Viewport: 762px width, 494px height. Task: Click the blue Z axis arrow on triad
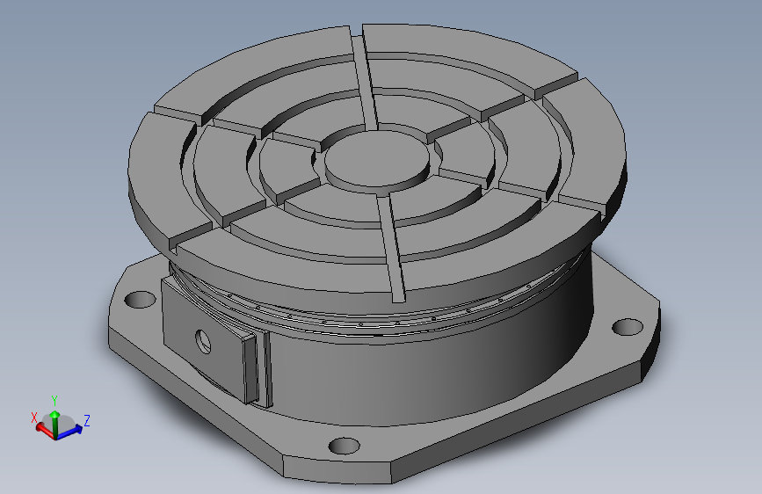(69, 432)
